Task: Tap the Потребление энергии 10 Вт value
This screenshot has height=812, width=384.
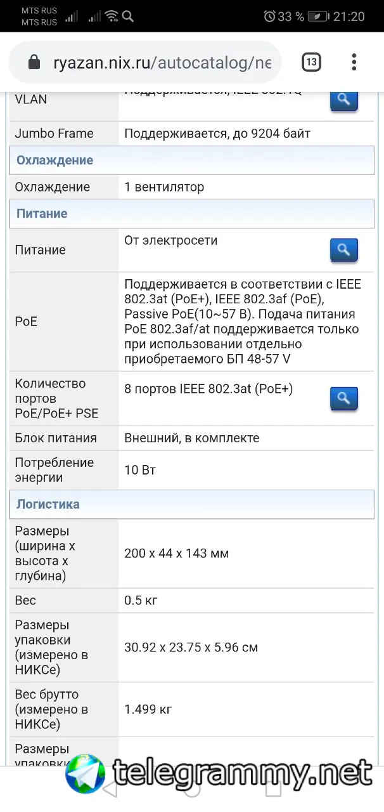Action: point(140,470)
